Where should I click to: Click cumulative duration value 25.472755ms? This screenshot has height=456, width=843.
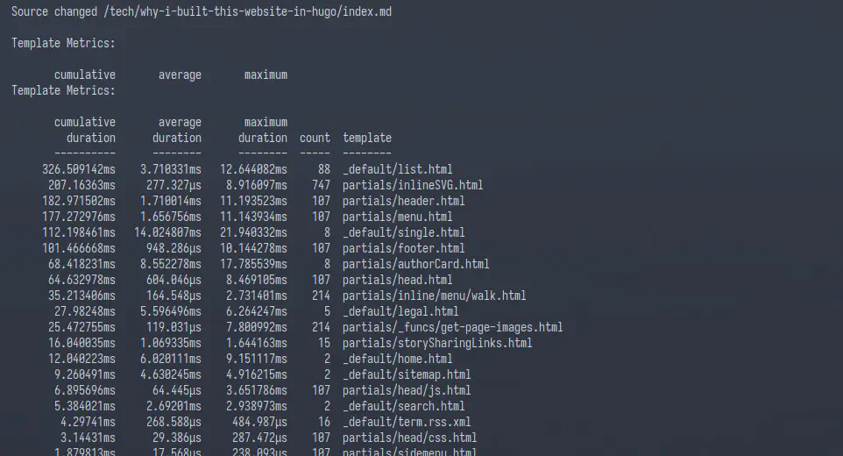click(81, 327)
